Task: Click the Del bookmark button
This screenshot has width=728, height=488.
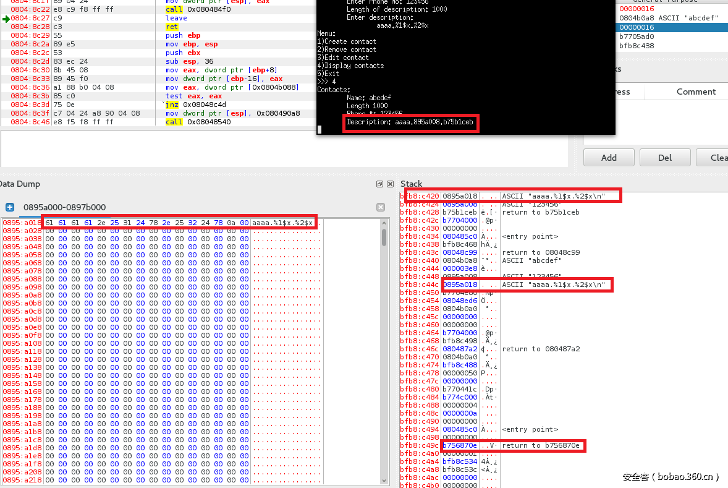Action: [664, 157]
